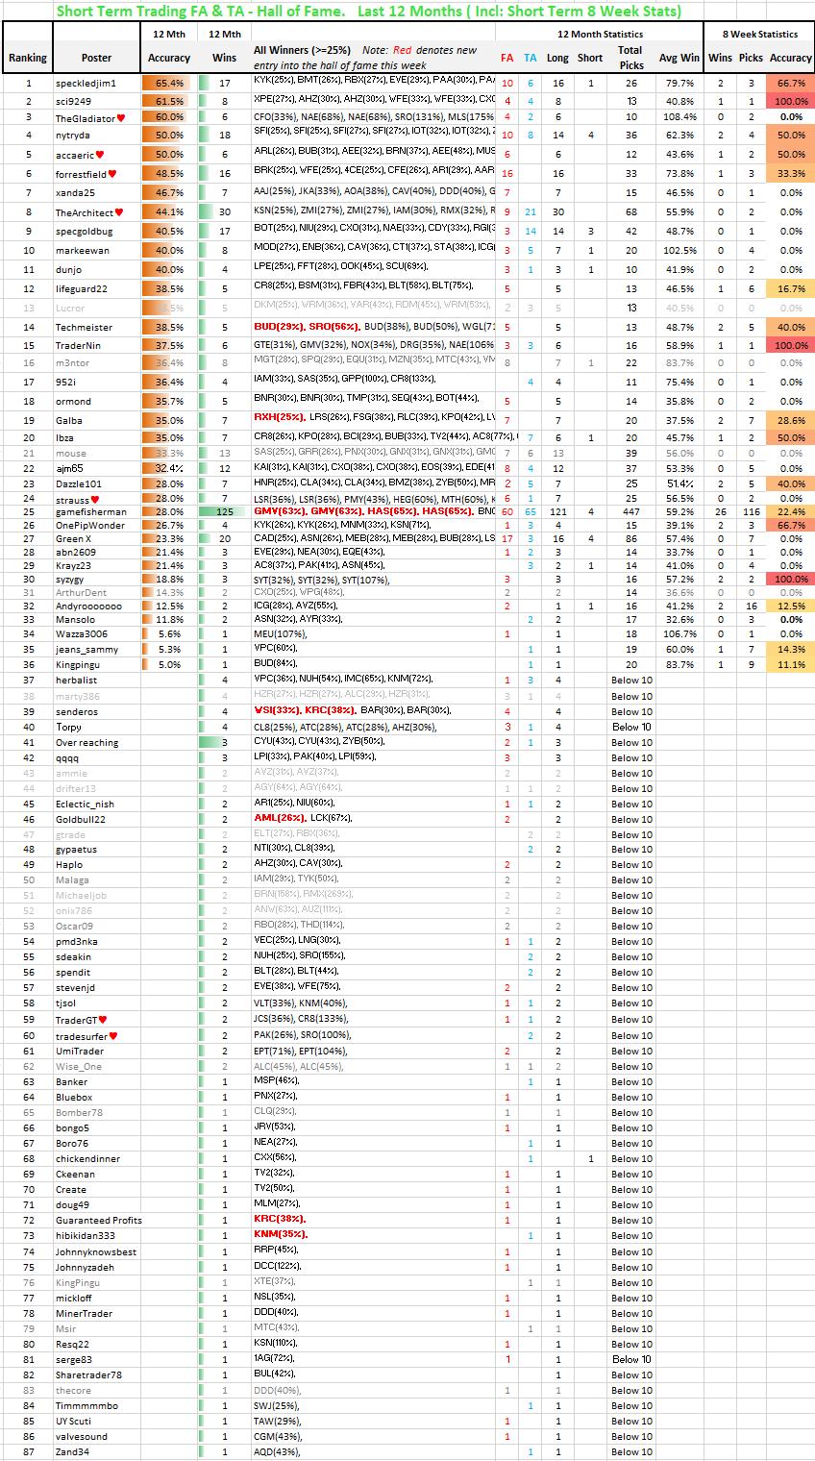Select Wazza3006's 106.7% average win cell
The image size is (815, 1461).
pos(679,634)
